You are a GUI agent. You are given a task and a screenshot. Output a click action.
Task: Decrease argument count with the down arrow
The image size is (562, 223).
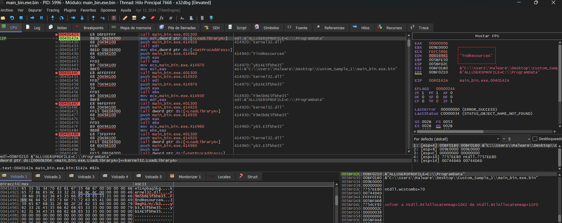pos(504,139)
